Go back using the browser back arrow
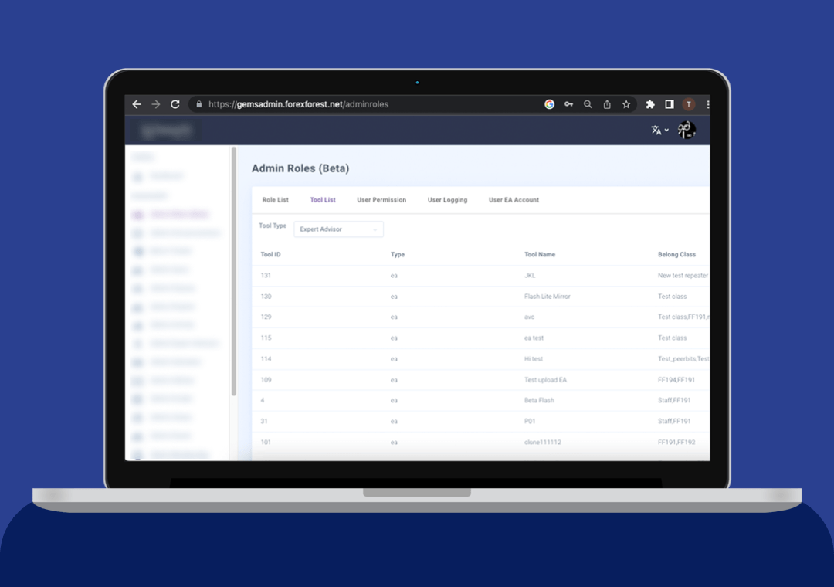The height and width of the screenshot is (587, 834). (x=137, y=104)
